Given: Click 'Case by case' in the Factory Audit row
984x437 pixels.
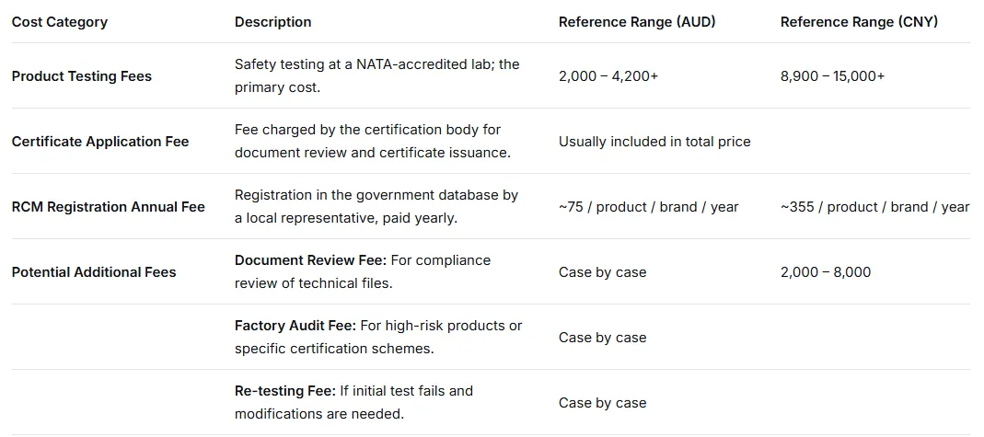Looking at the screenshot, I should pyautogui.click(x=602, y=338).
